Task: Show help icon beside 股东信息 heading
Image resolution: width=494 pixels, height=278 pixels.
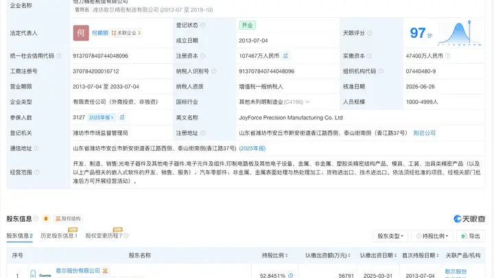Action: (x=36, y=218)
